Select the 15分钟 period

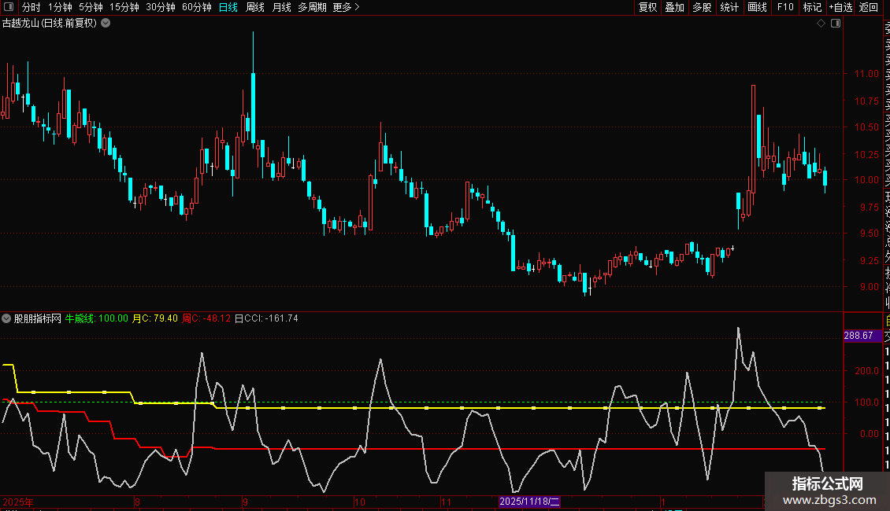coord(124,7)
